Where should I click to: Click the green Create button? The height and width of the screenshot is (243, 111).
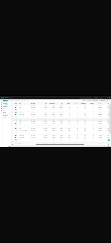[5, 101]
